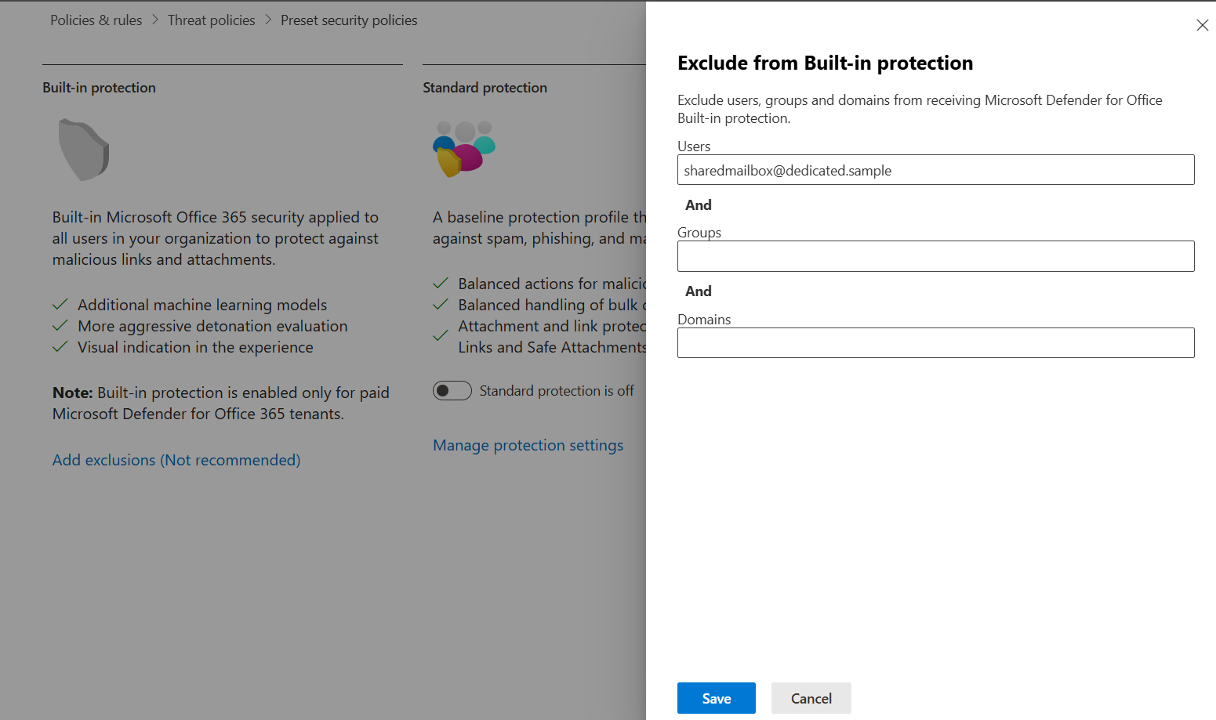Click the colorful people icon above Standard protection description
The width and height of the screenshot is (1216, 720).
coord(463,149)
